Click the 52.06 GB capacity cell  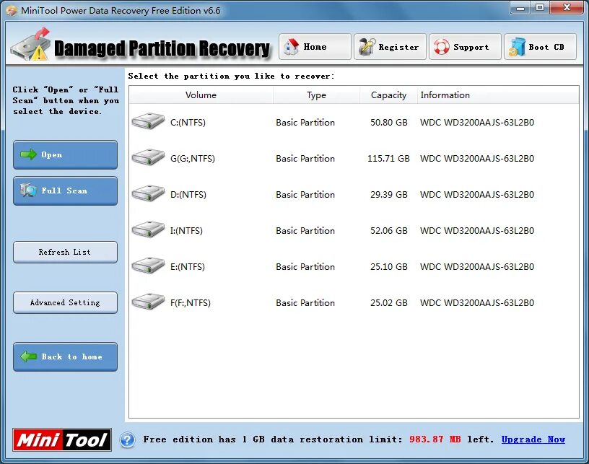coord(389,230)
